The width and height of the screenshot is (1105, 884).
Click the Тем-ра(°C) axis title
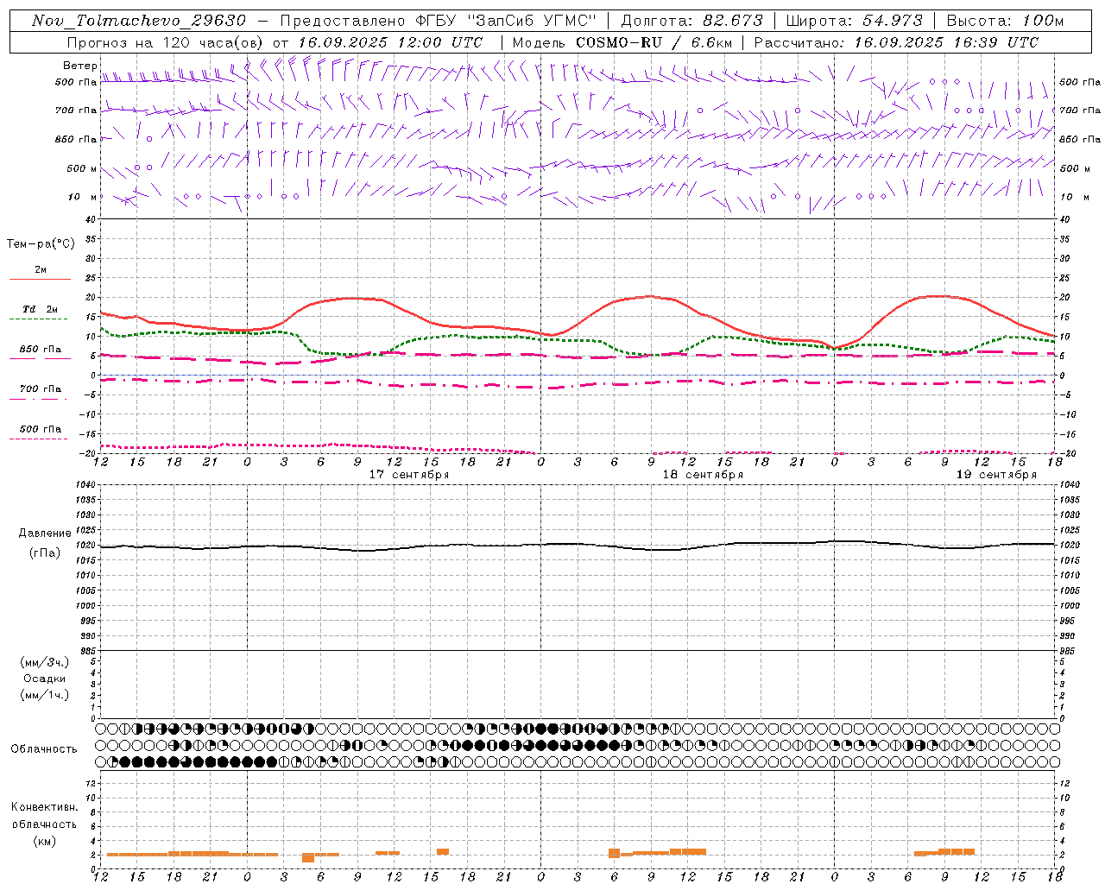coord(41,244)
